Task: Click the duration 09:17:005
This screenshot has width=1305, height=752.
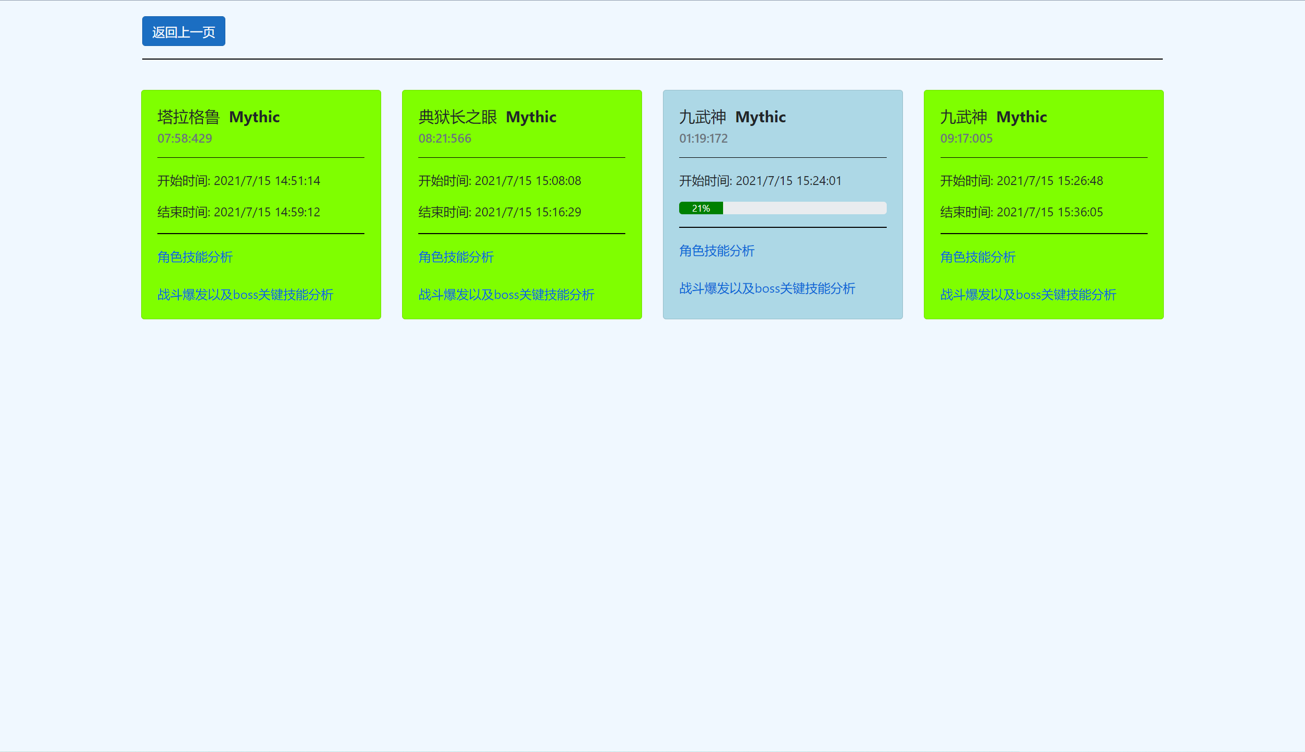Action: click(x=966, y=138)
